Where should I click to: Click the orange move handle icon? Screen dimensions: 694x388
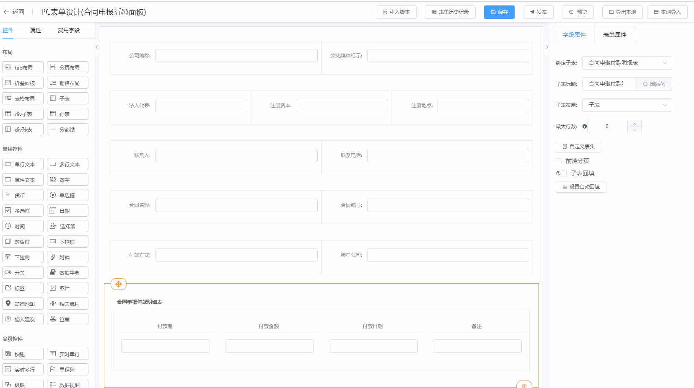119,284
